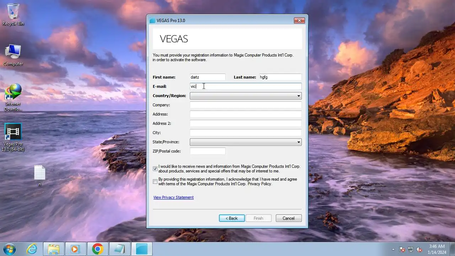Open Windows Explorer from the taskbar
Viewport: 455px width, 256px height.
pyautogui.click(x=54, y=249)
